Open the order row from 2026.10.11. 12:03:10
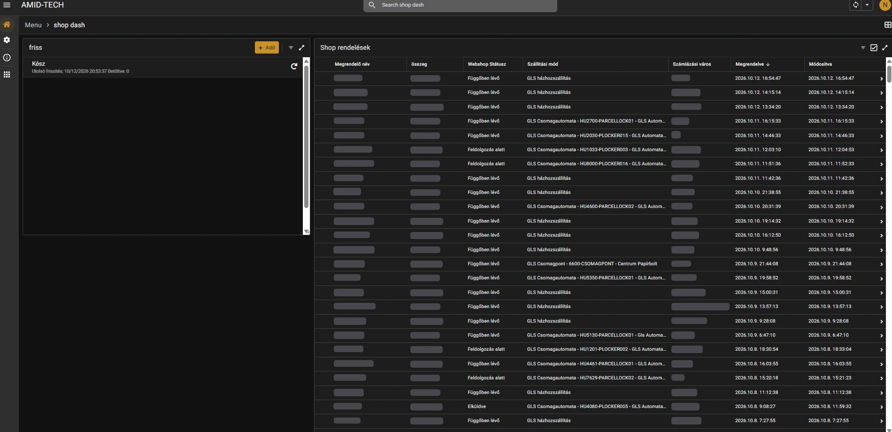Viewport: 892px width, 432px height. point(600,150)
